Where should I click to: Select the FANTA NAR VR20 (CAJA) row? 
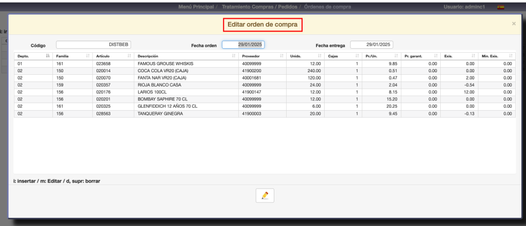tap(265, 78)
